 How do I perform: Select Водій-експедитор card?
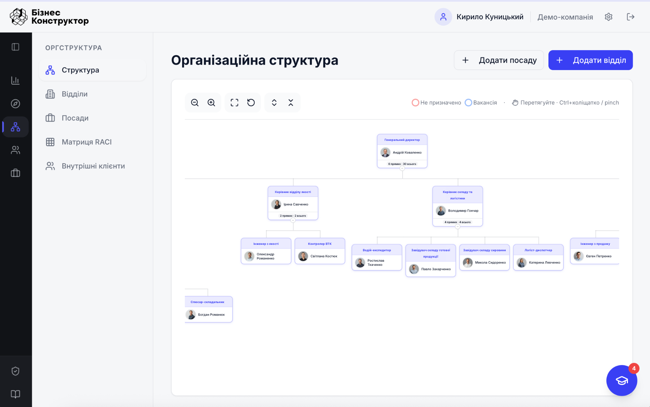[377, 257]
